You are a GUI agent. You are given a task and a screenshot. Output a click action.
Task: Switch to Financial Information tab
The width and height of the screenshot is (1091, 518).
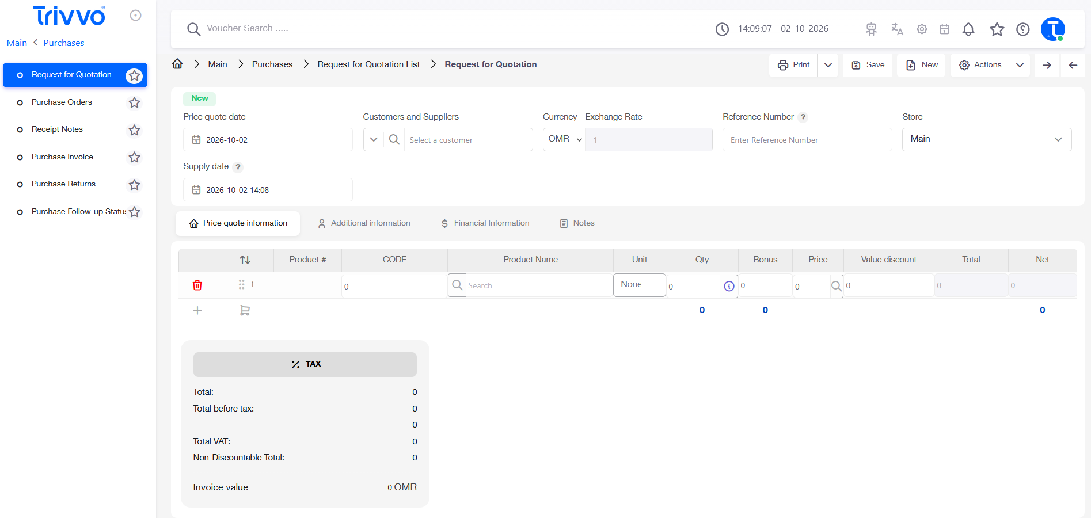tap(485, 223)
